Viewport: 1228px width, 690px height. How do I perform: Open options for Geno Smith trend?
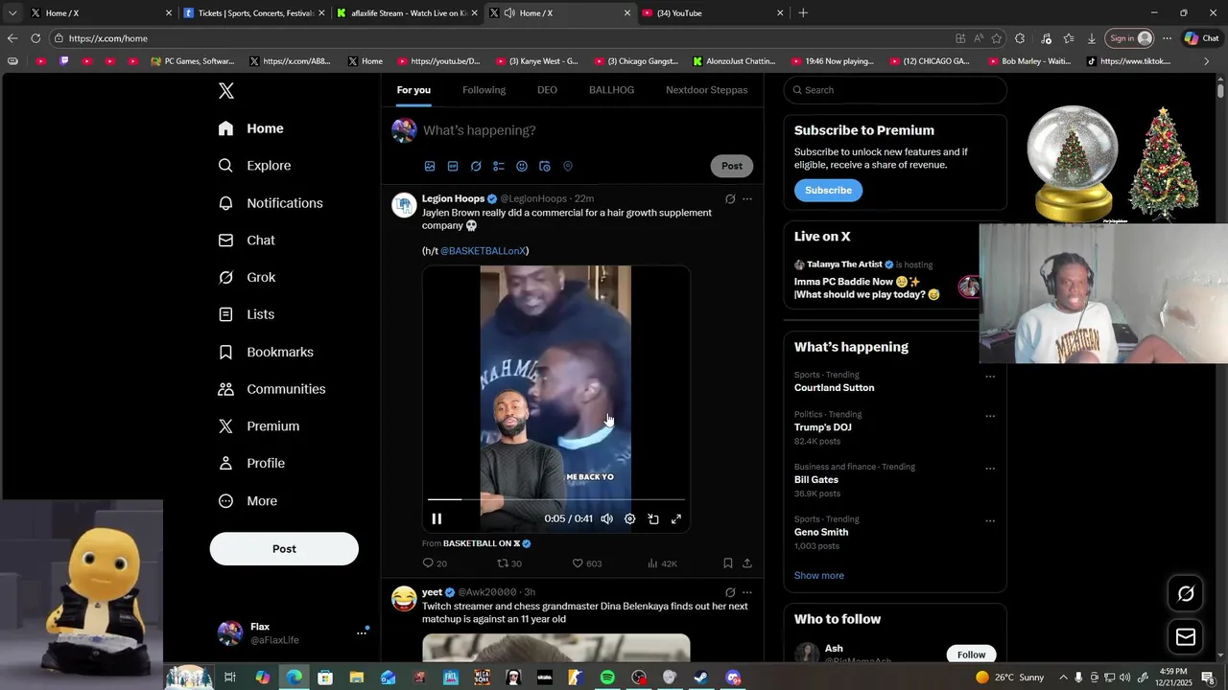pyautogui.click(x=990, y=521)
